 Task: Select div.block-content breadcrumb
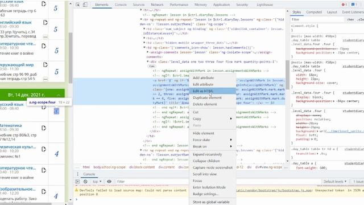[142, 167]
